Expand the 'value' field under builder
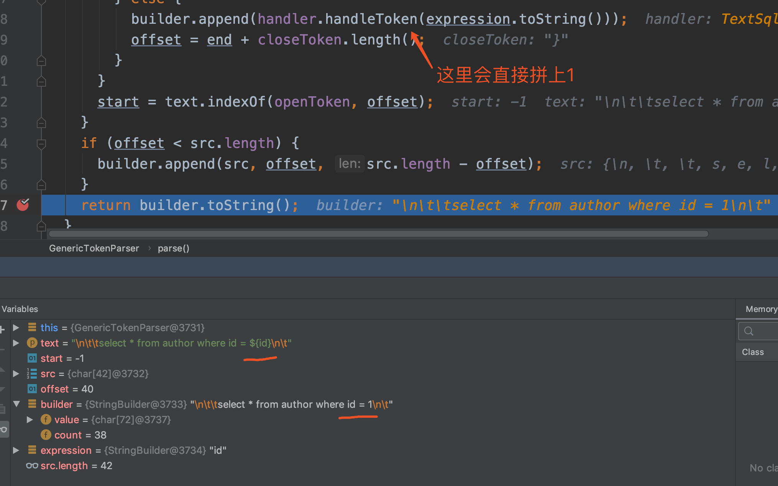This screenshot has width=778, height=486. (30, 420)
